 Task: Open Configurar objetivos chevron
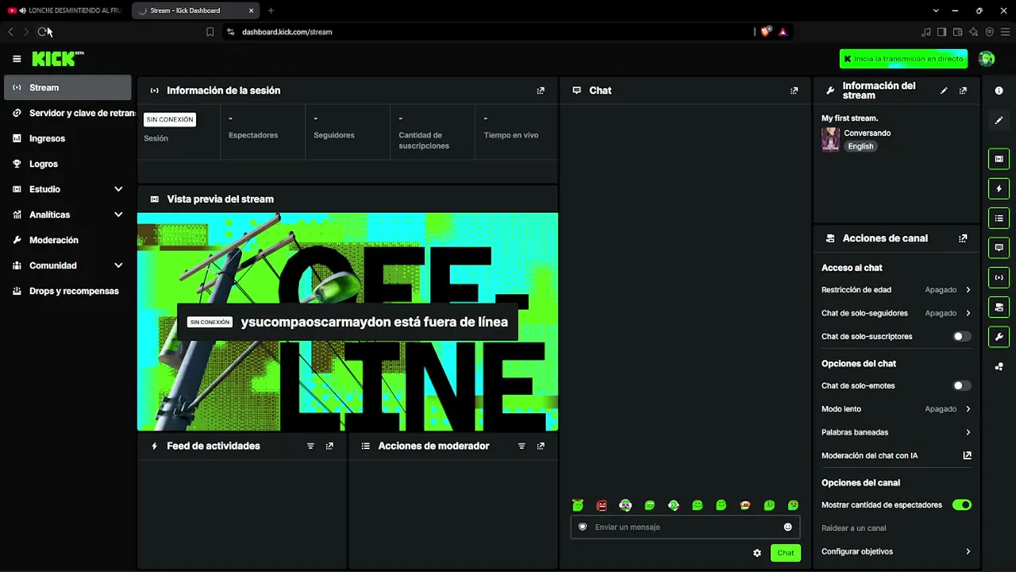click(x=968, y=551)
